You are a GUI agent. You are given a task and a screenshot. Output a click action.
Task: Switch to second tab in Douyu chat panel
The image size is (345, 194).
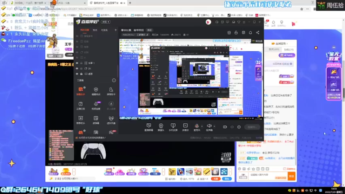tap(289, 50)
